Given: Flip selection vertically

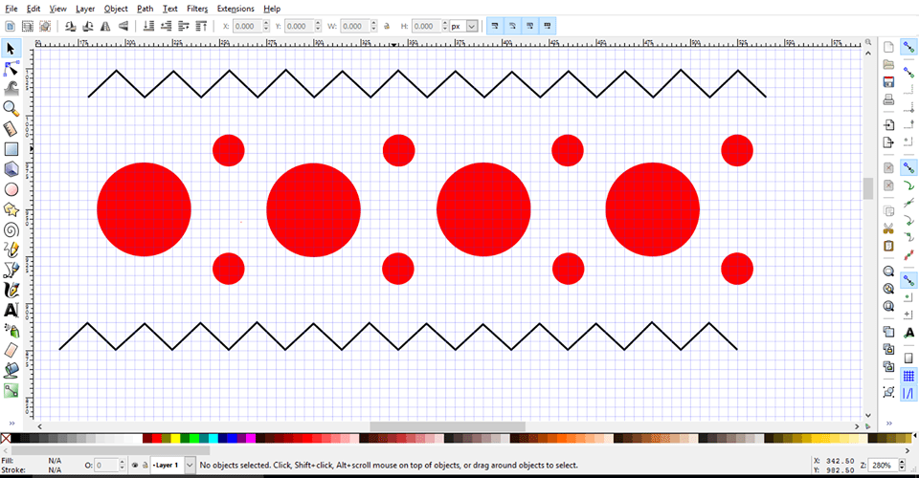Looking at the screenshot, I should (123, 26).
